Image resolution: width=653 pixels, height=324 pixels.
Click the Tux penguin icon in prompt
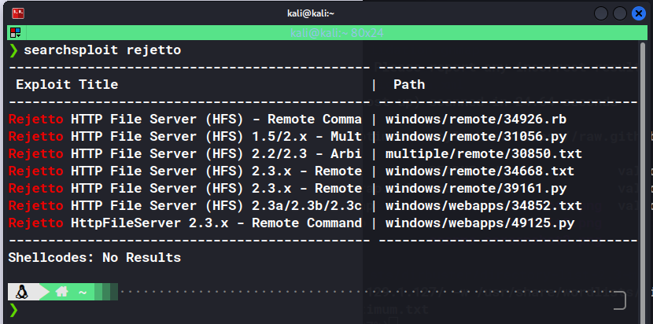point(22,292)
